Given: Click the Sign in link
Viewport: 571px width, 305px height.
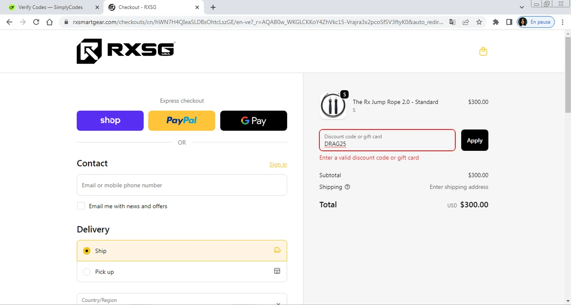Looking at the screenshot, I should click(278, 164).
